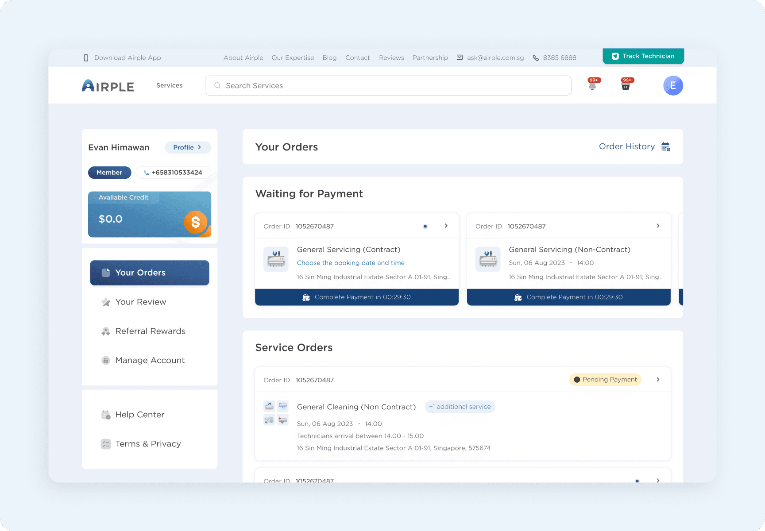Open the Blog link
Screen dimensions: 765x531
330,58
